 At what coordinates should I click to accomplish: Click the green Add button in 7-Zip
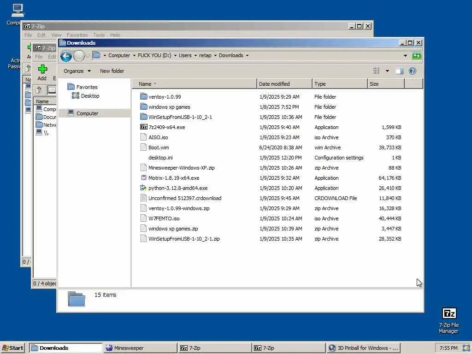point(42,72)
